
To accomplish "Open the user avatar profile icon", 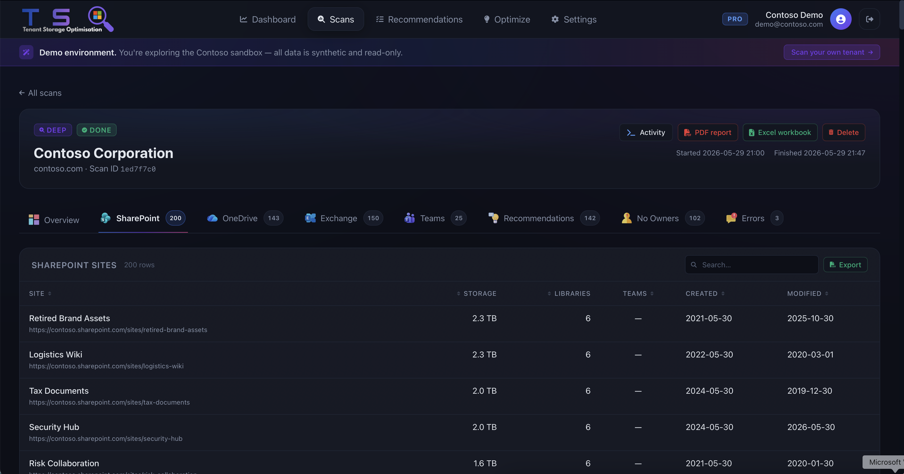I will click(841, 19).
